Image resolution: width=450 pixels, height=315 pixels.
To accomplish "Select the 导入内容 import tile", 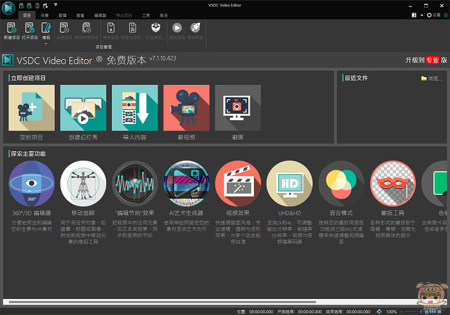I will coord(135,108).
